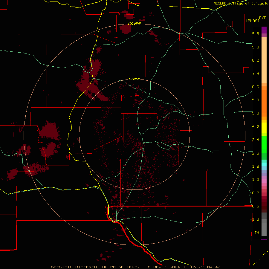Screen dimensions: 269x269
Task: Click the 2.6 scale value
Action: pos(256,153)
